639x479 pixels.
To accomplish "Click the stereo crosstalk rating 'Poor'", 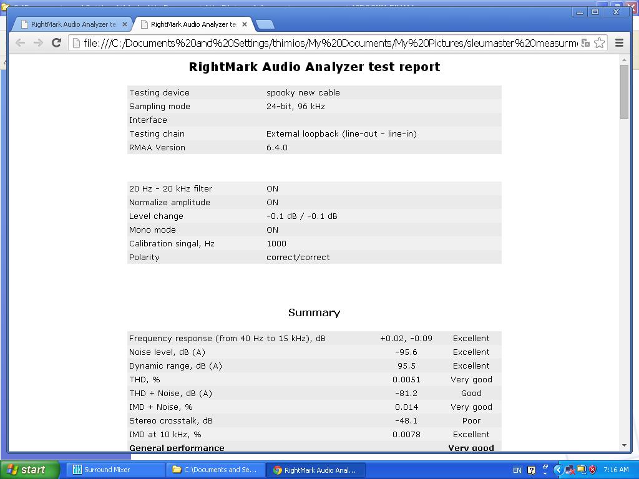I will click(x=471, y=421).
